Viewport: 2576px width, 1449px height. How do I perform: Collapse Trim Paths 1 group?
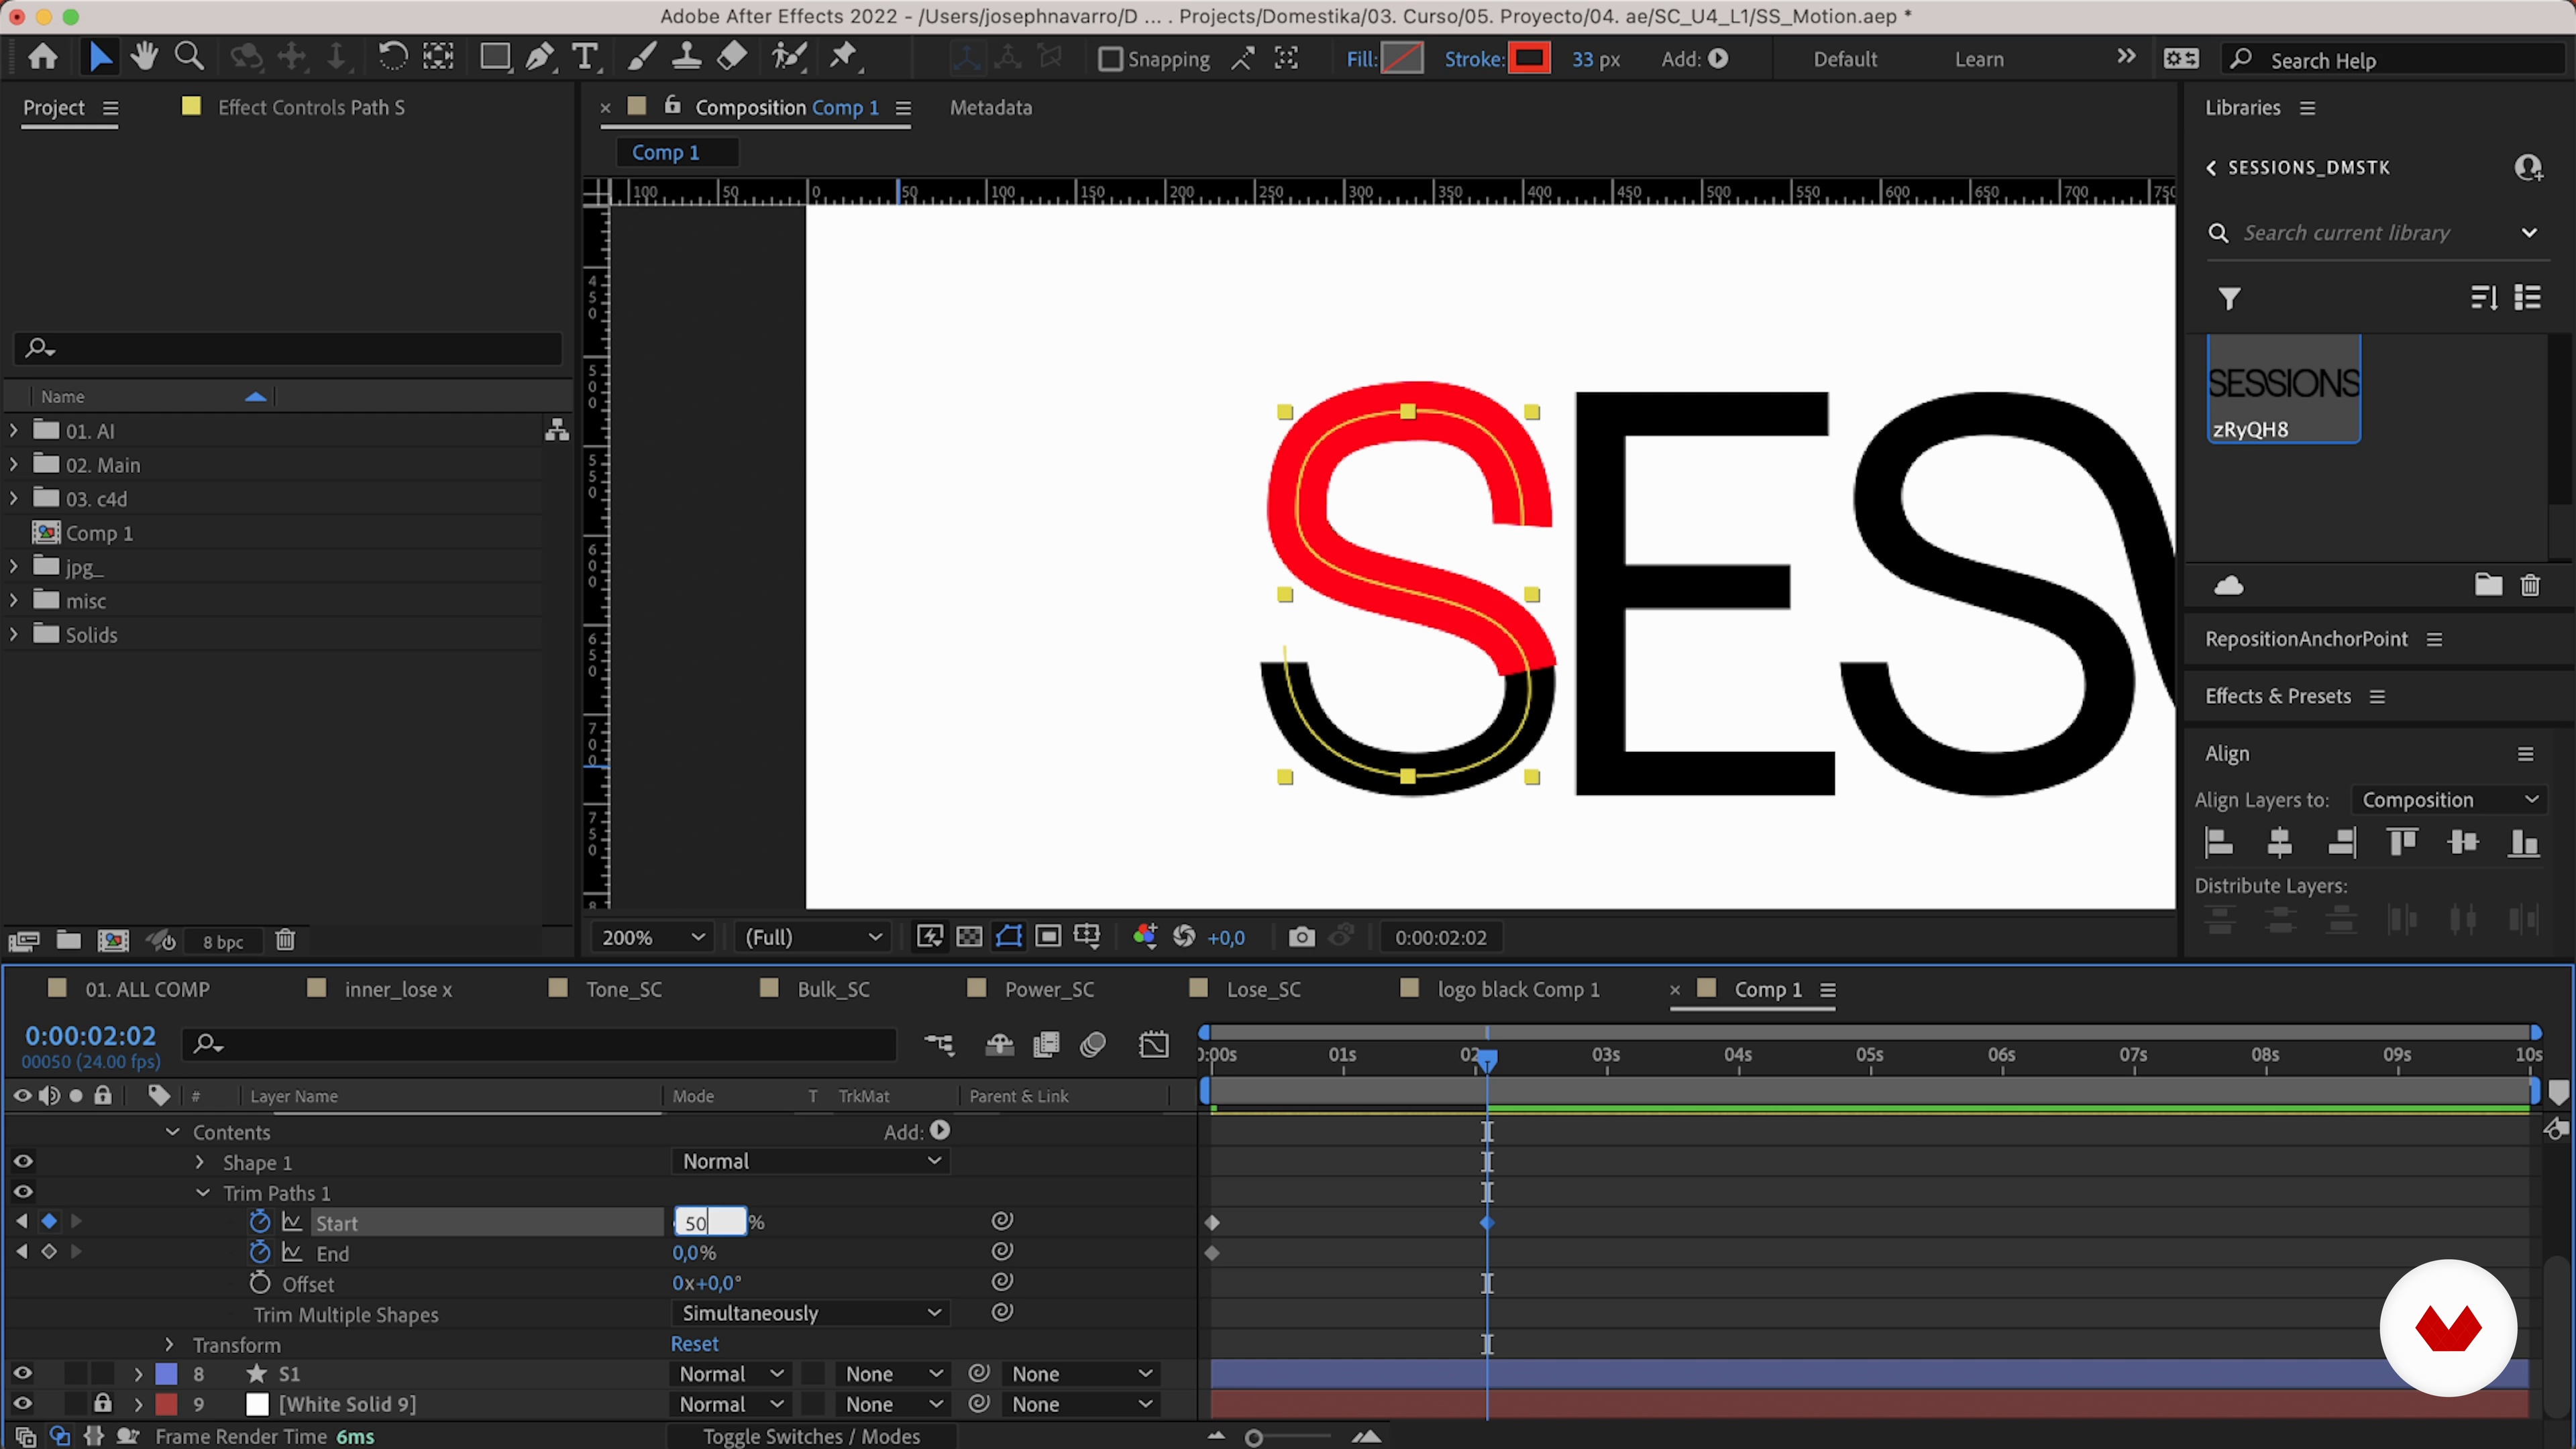click(203, 1193)
